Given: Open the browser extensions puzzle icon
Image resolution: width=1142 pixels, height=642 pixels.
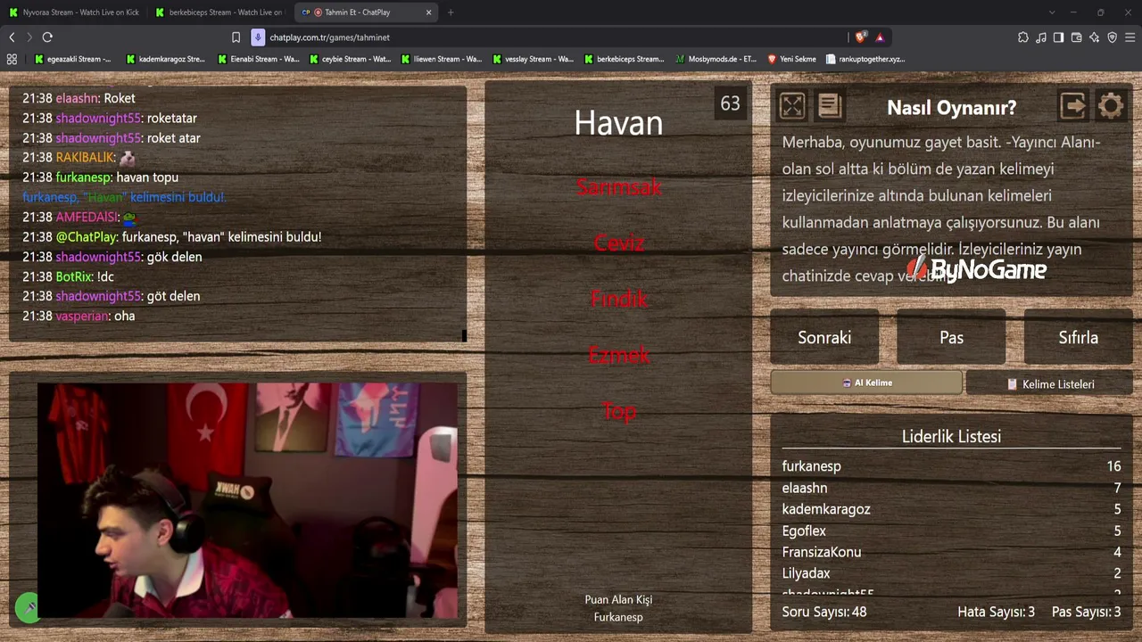Looking at the screenshot, I should click(1023, 37).
